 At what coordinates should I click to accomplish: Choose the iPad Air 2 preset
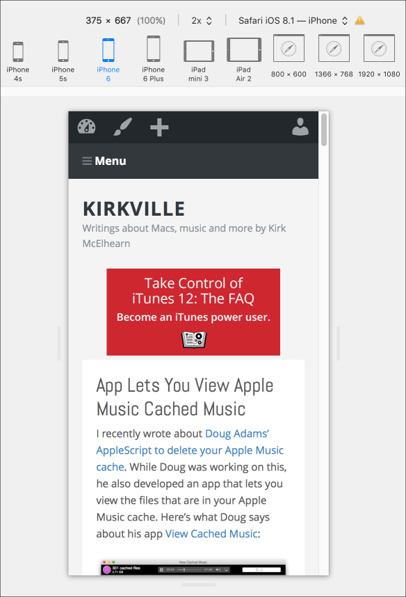coord(244,60)
